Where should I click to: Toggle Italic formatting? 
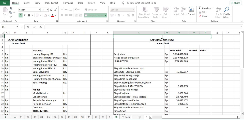click(x=25, y=15)
